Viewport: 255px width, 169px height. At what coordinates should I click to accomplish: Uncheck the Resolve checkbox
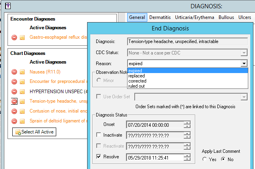(x=98, y=157)
